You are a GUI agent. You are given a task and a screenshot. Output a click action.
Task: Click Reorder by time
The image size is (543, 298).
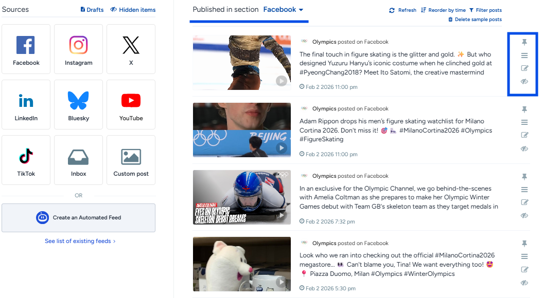pos(443,10)
